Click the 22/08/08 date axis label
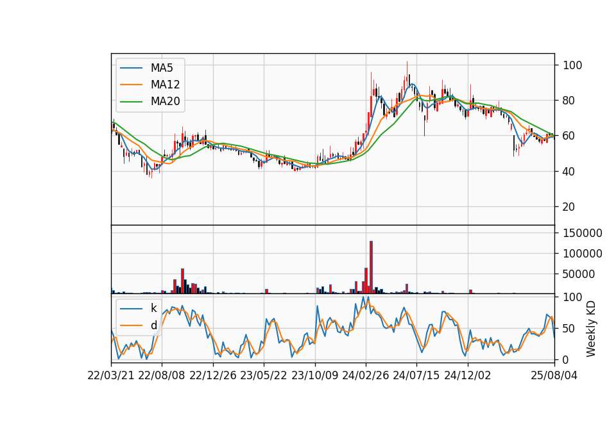 point(162,375)
